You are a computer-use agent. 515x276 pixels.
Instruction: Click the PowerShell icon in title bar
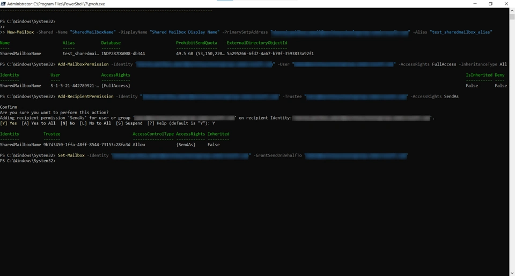[3, 4]
